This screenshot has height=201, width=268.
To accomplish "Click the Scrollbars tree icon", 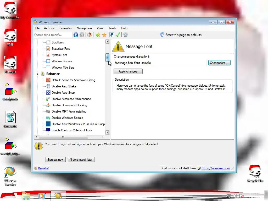I will click(48, 42).
